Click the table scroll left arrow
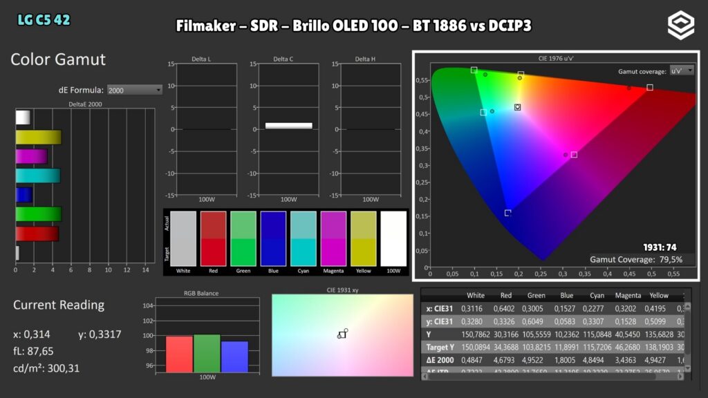 [x=425, y=377]
